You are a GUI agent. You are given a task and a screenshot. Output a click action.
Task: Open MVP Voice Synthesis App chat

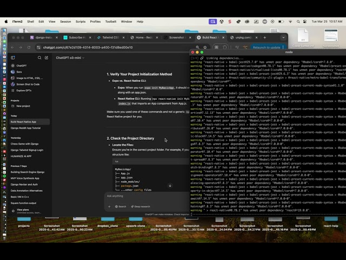[25, 178]
